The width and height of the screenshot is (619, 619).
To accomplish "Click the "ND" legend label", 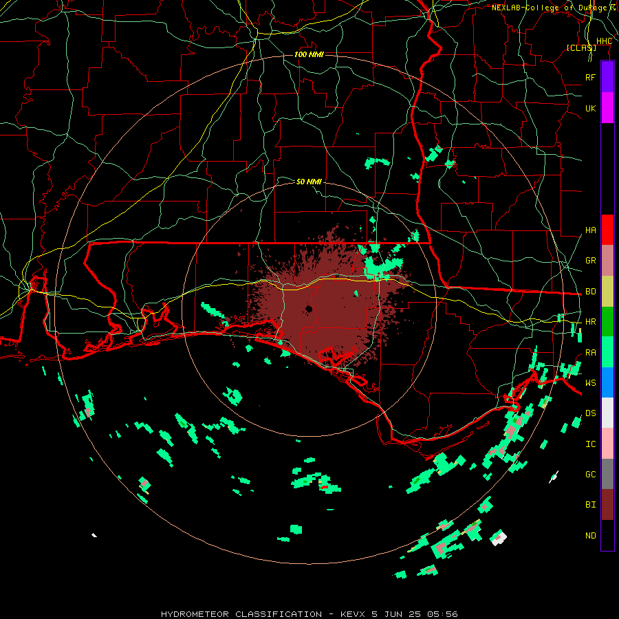I will tap(590, 536).
